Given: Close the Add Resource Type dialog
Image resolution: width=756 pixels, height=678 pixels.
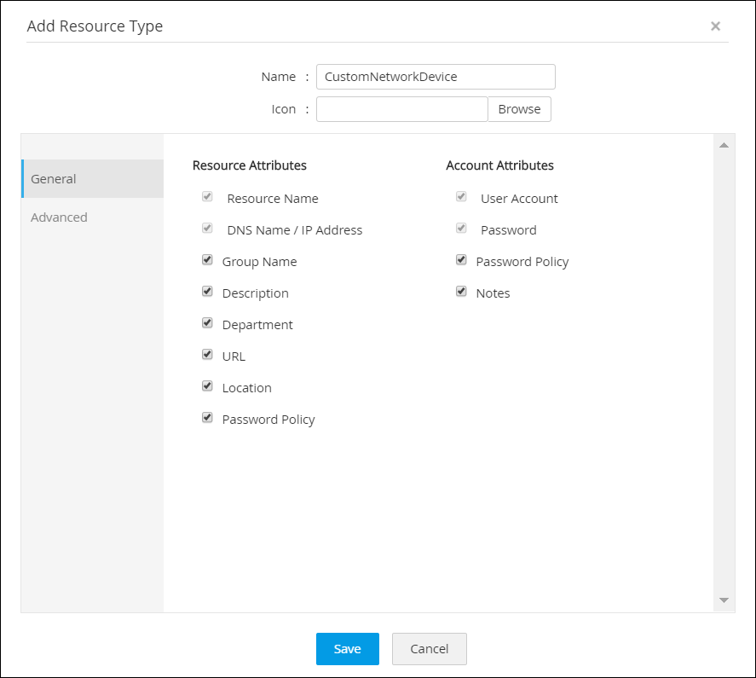Looking at the screenshot, I should (x=715, y=26).
